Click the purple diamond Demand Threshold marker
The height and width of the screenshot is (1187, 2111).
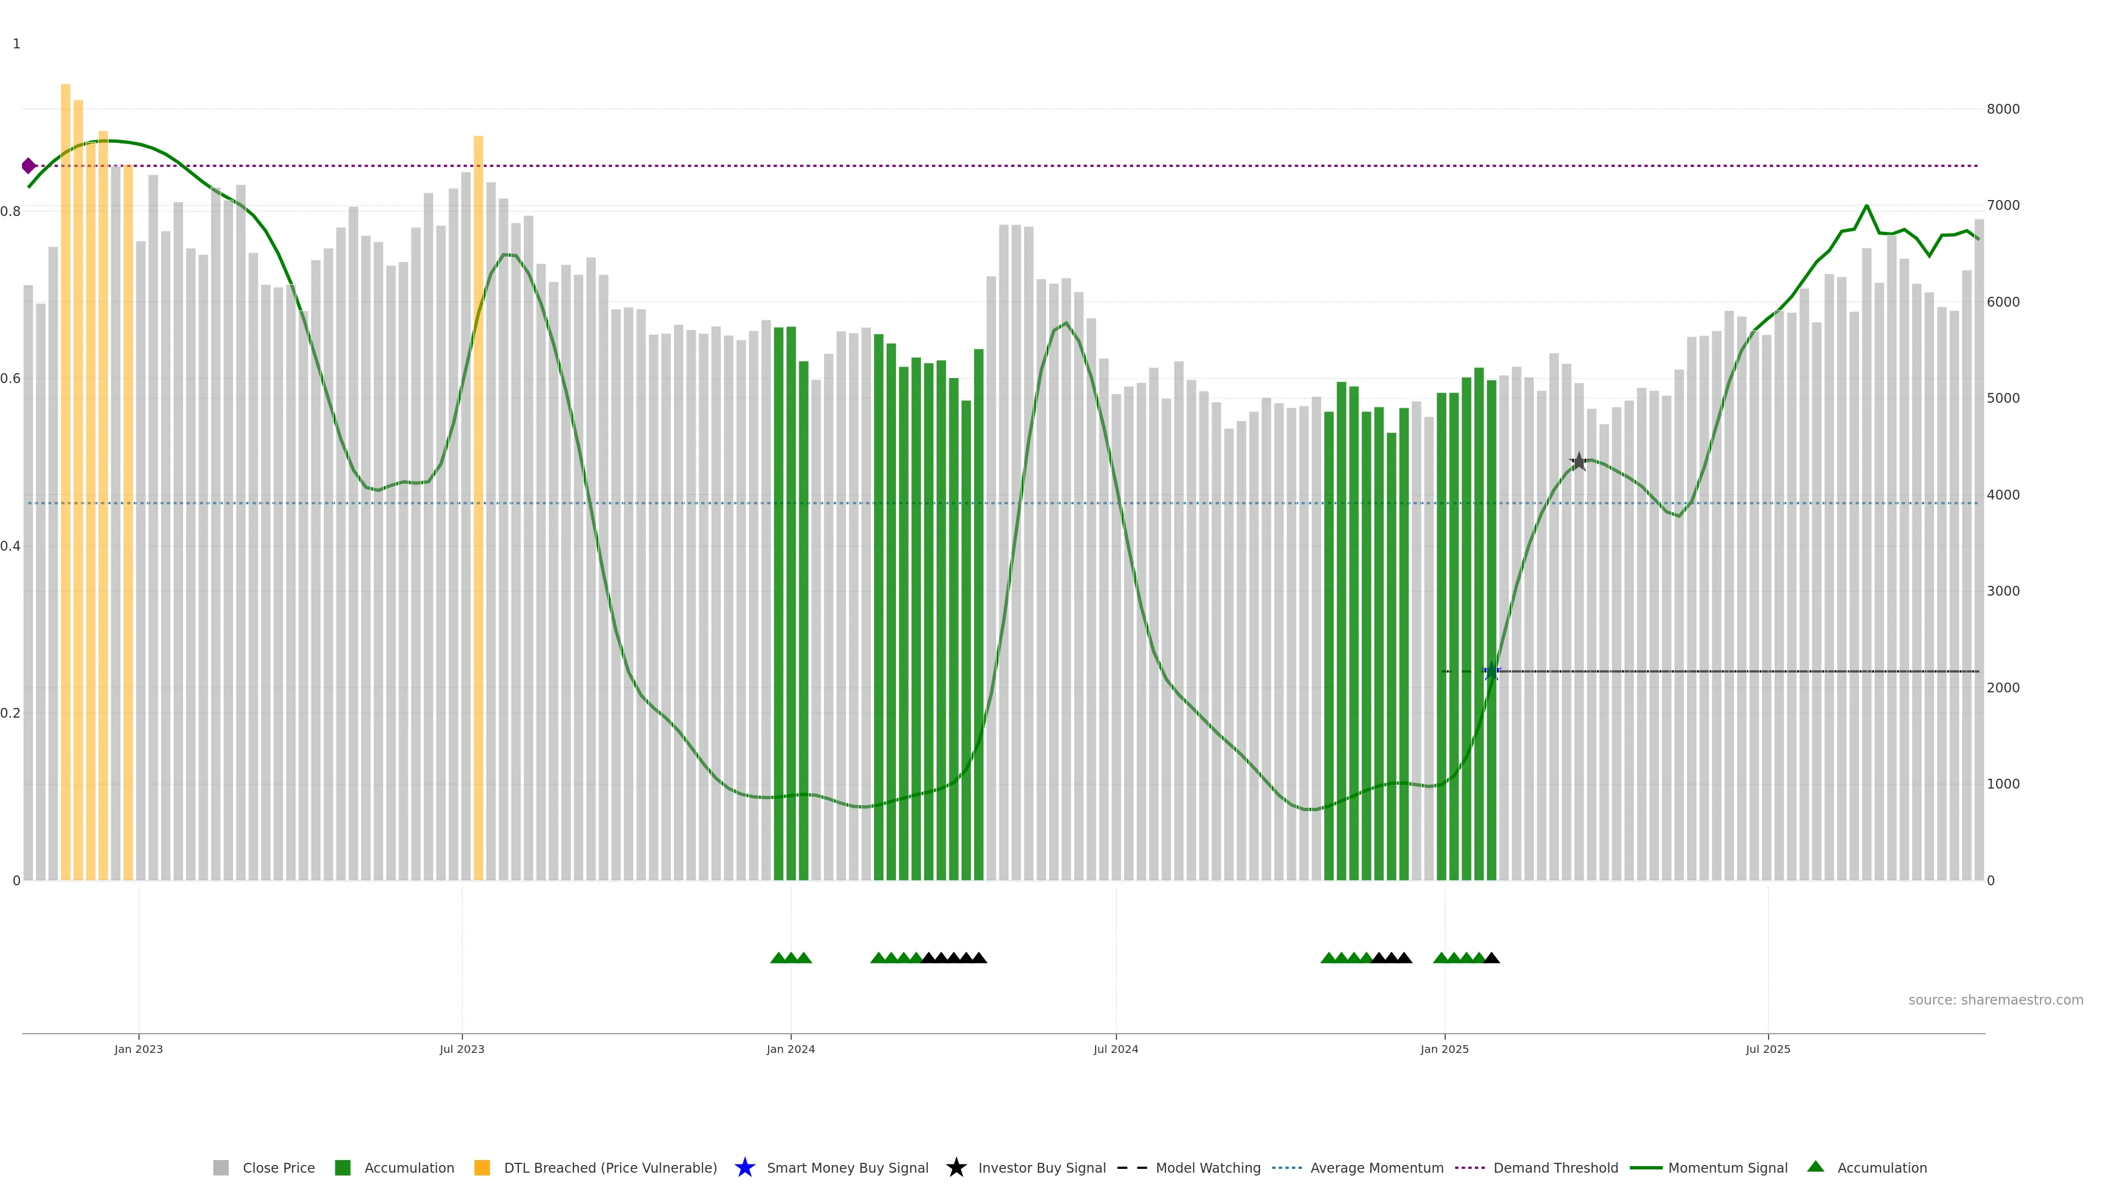tap(29, 167)
